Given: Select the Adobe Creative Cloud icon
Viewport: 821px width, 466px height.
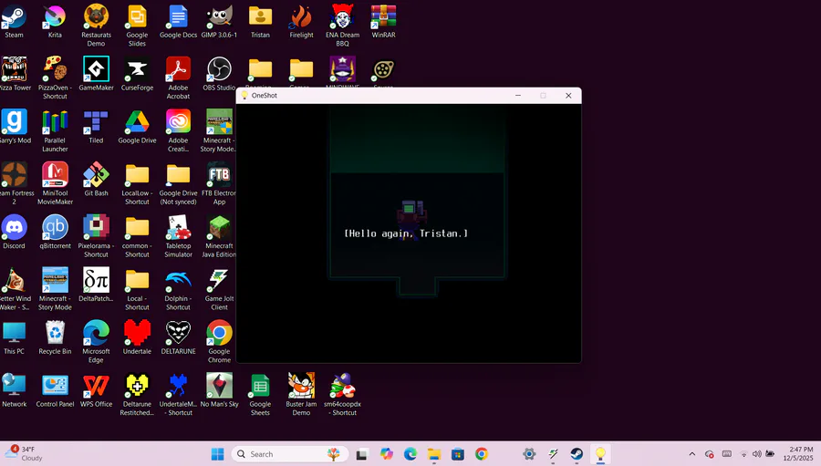Looking at the screenshot, I should click(x=178, y=131).
